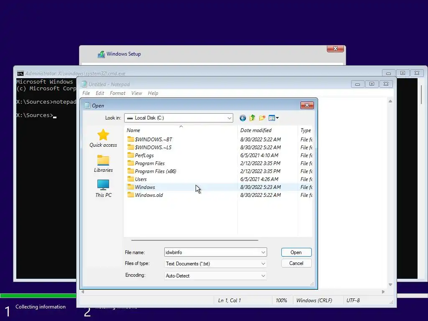Viewport: 428px width, 321px height.
Task: Click Notepad's vertical scrollbar down arrow
Action: pyautogui.click(x=390, y=285)
